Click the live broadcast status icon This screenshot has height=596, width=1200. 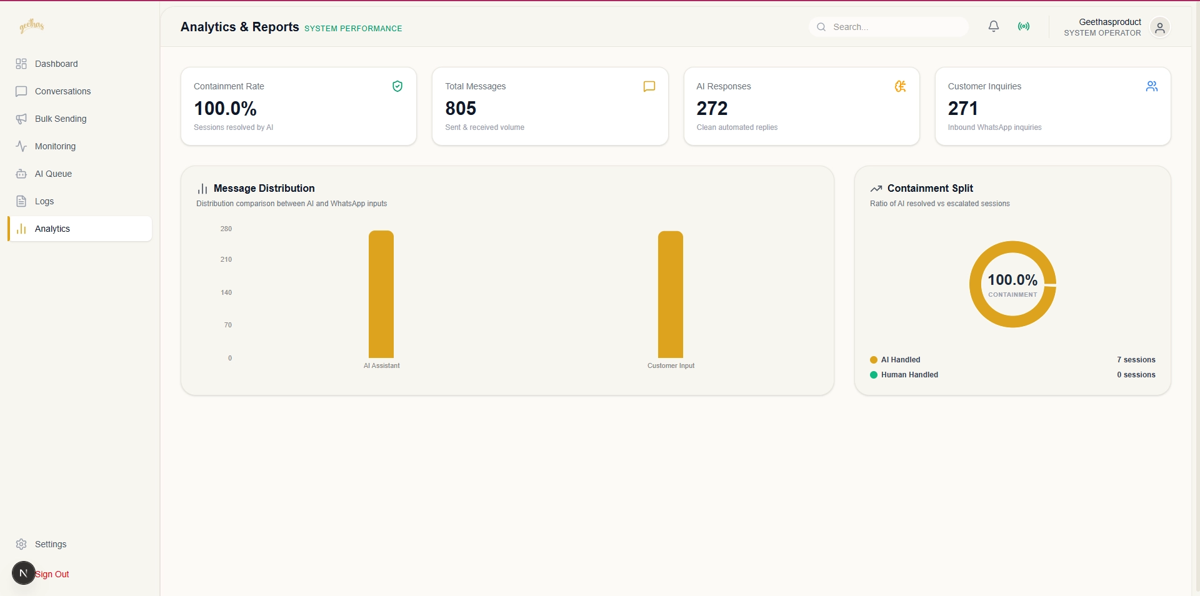(x=1024, y=26)
